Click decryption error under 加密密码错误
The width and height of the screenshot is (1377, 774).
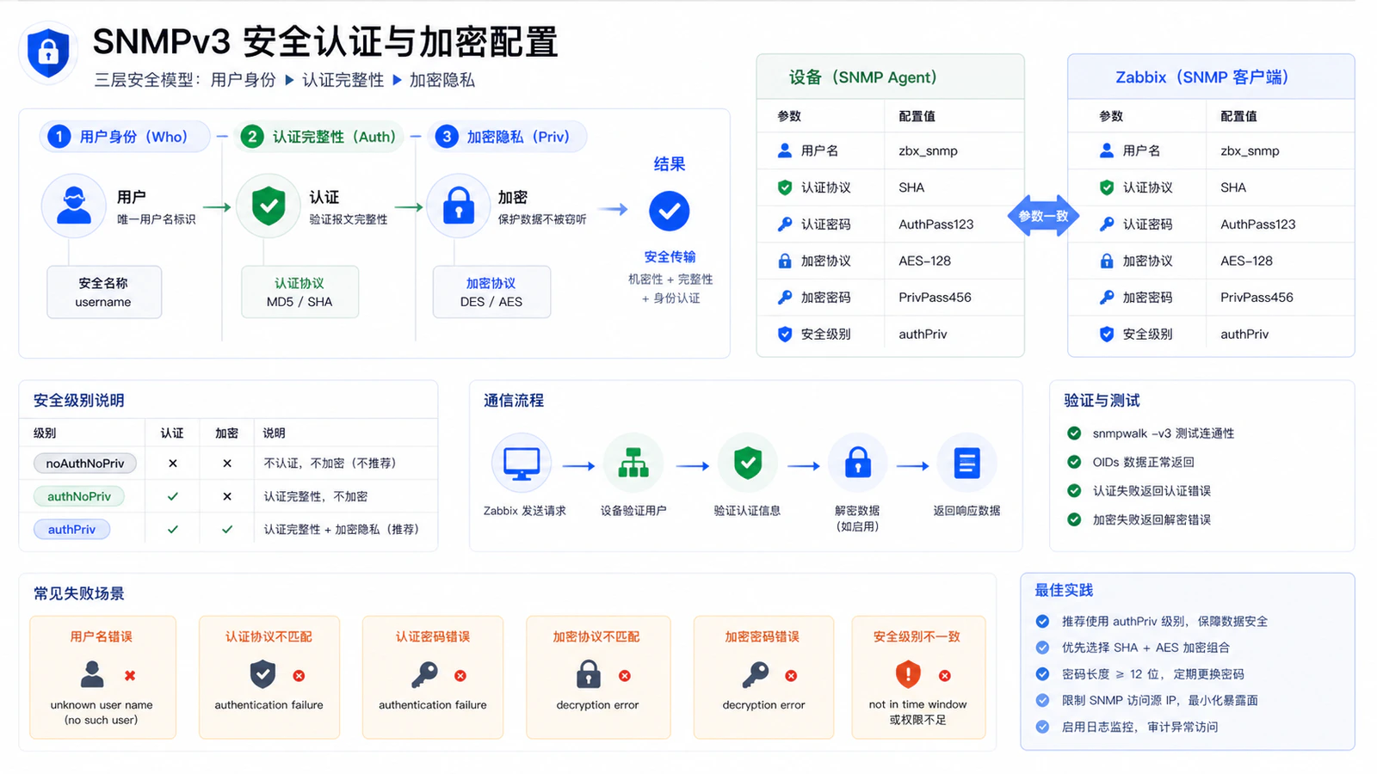tap(763, 705)
